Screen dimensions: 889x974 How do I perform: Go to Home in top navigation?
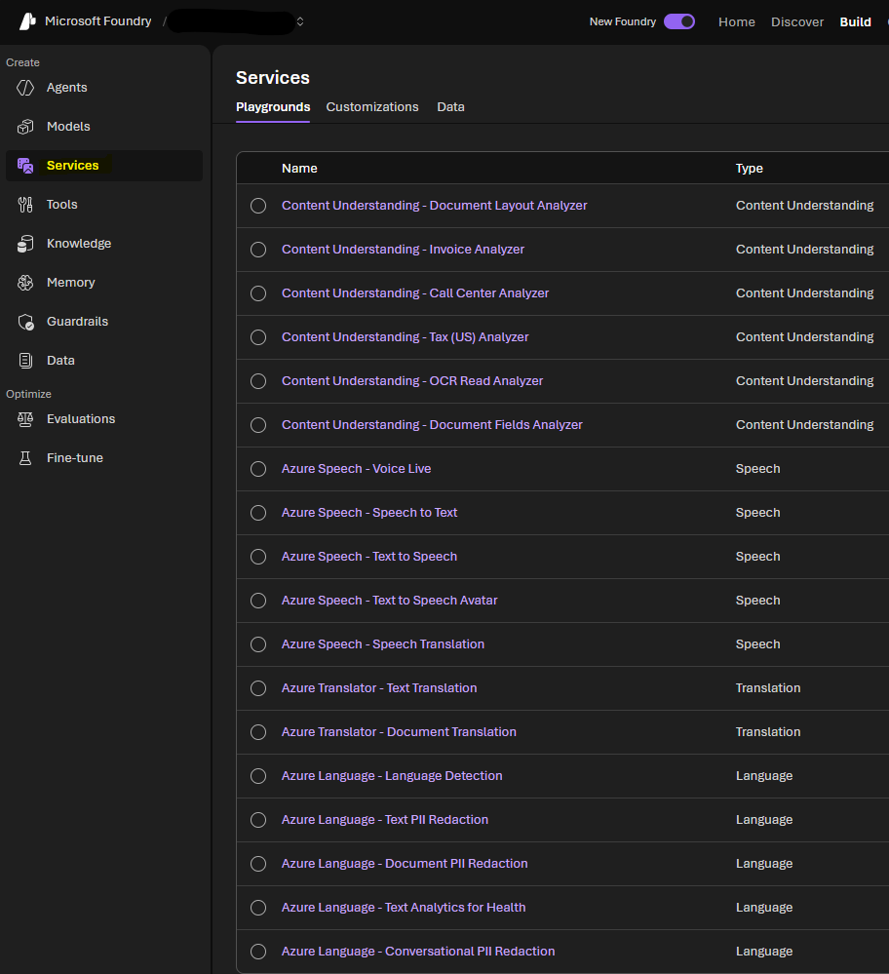[x=737, y=21]
